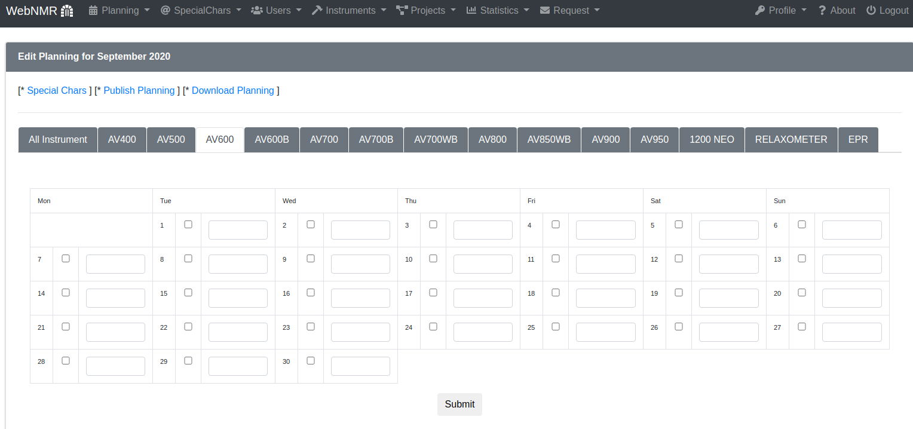Toggle the checkbox for day 28

tap(66, 361)
